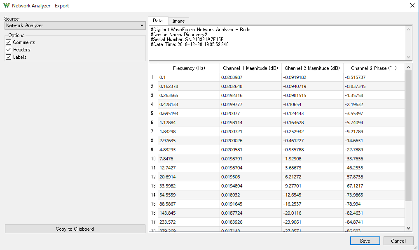Screen dimensions: 419x250
Task: Click Channel 1 magnitude cell 0.0192316
Action: (x=250, y=95)
